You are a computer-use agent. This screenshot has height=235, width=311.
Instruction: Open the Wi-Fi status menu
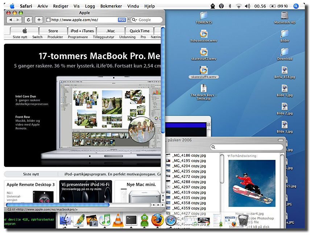(239, 6)
